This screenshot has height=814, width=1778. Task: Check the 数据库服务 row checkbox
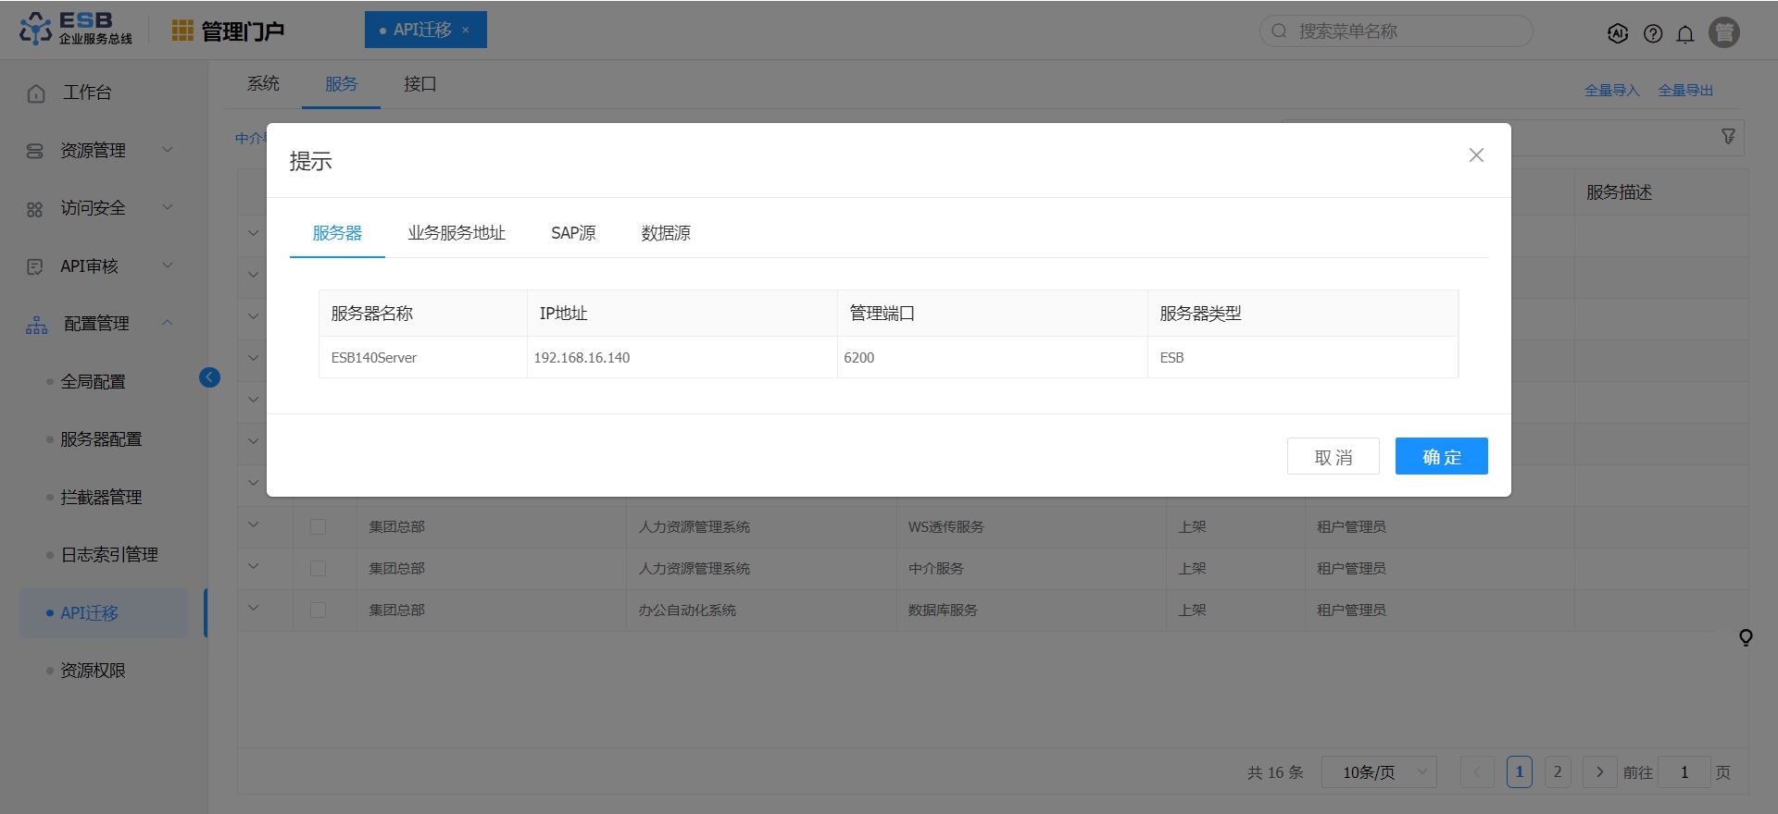[x=318, y=610]
